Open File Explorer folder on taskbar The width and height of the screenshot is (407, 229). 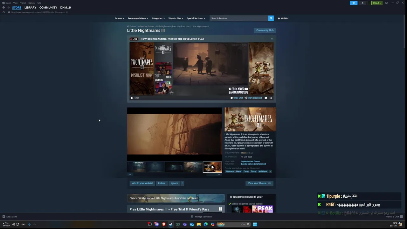199,224
